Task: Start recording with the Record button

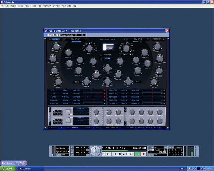Action: point(143,154)
